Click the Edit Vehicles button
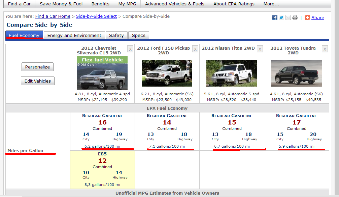The height and width of the screenshot is (197, 339). pos(37,81)
